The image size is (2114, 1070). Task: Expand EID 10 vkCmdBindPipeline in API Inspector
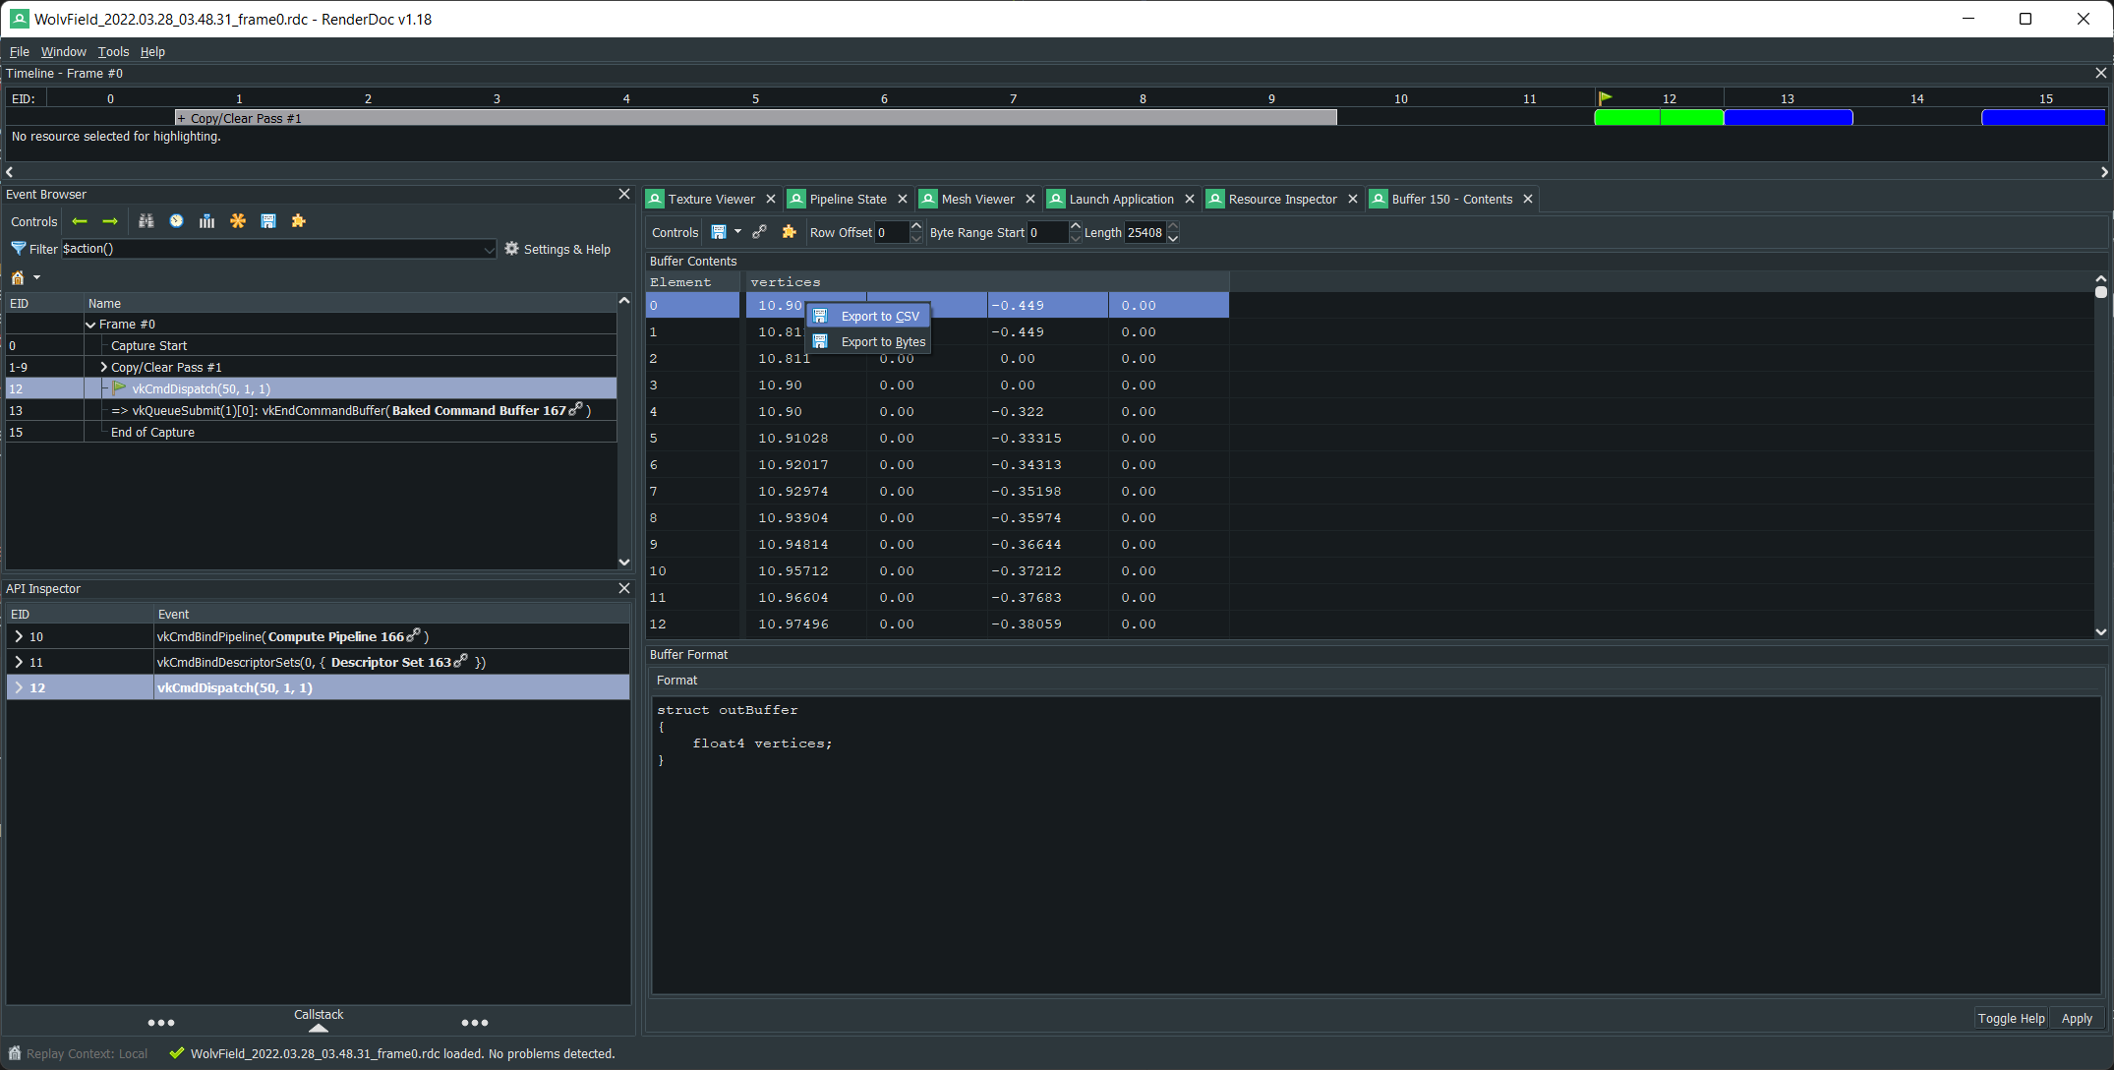19,636
